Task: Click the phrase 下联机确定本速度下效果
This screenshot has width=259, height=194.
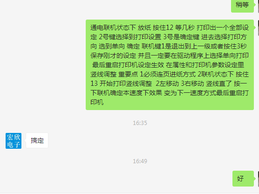Action: (126, 93)
